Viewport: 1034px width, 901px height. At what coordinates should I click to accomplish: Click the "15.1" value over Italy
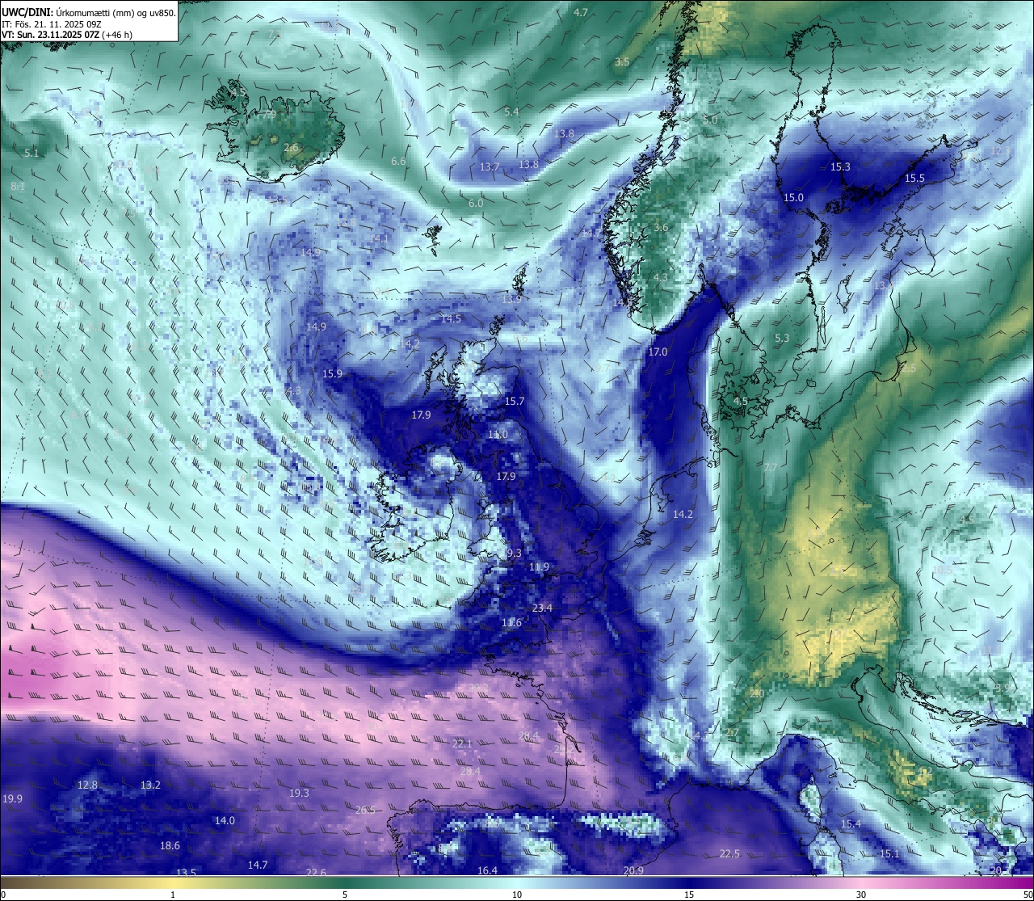click(889, 853)
